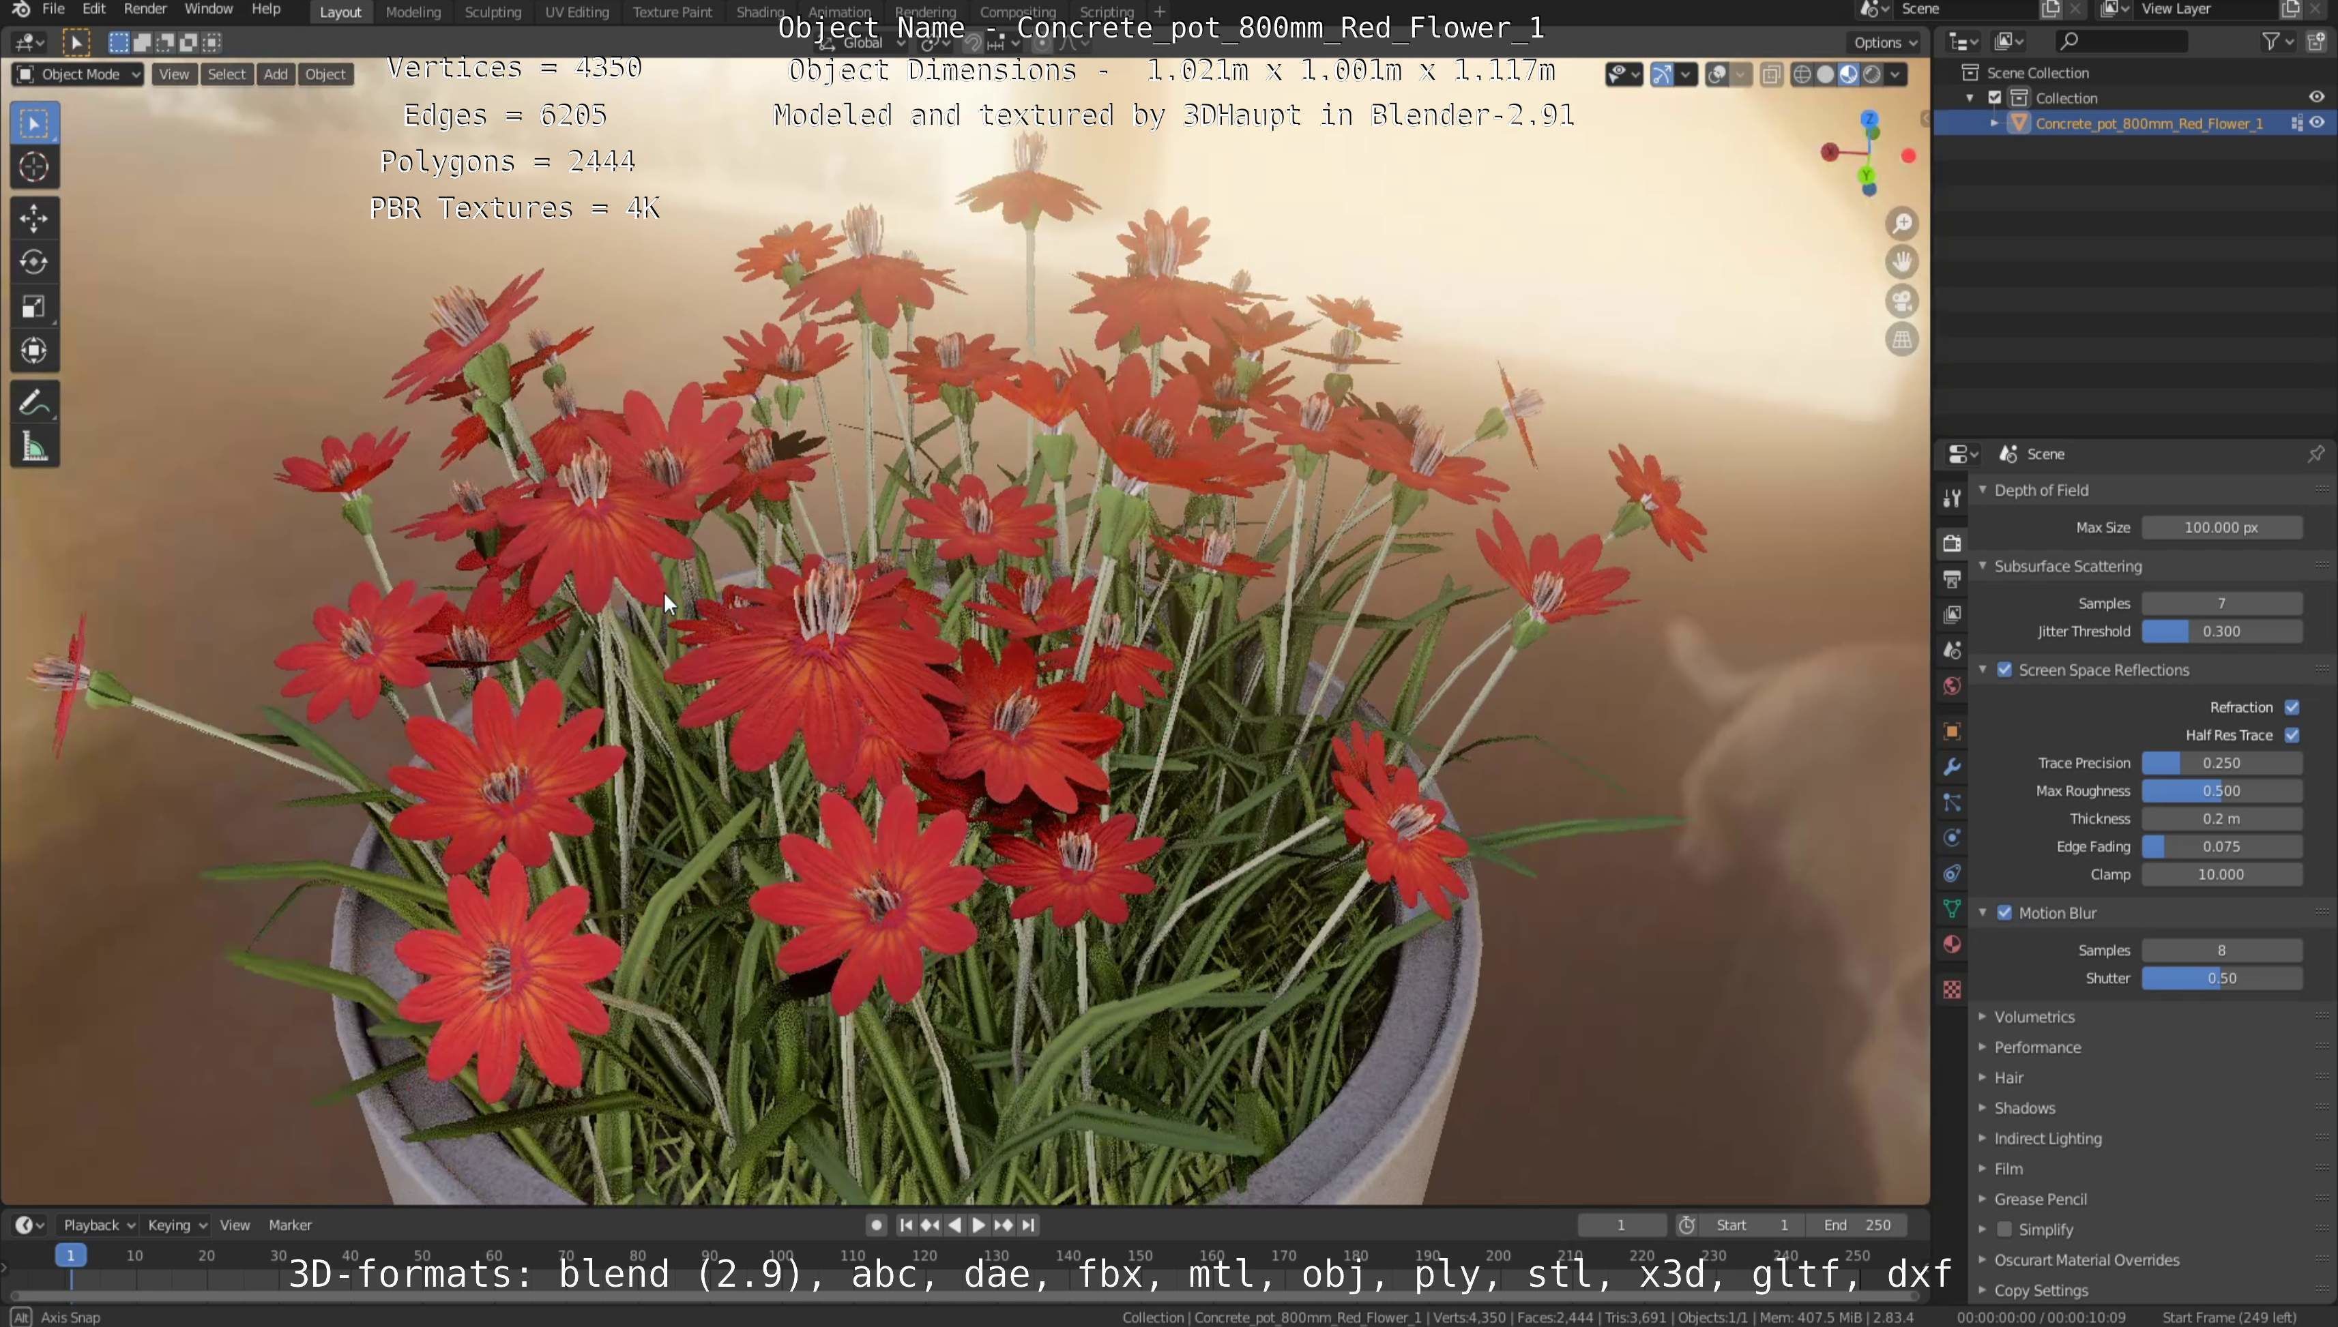Open the Scene properties tab icon

pyautogui.click(x=1951, y=650)
